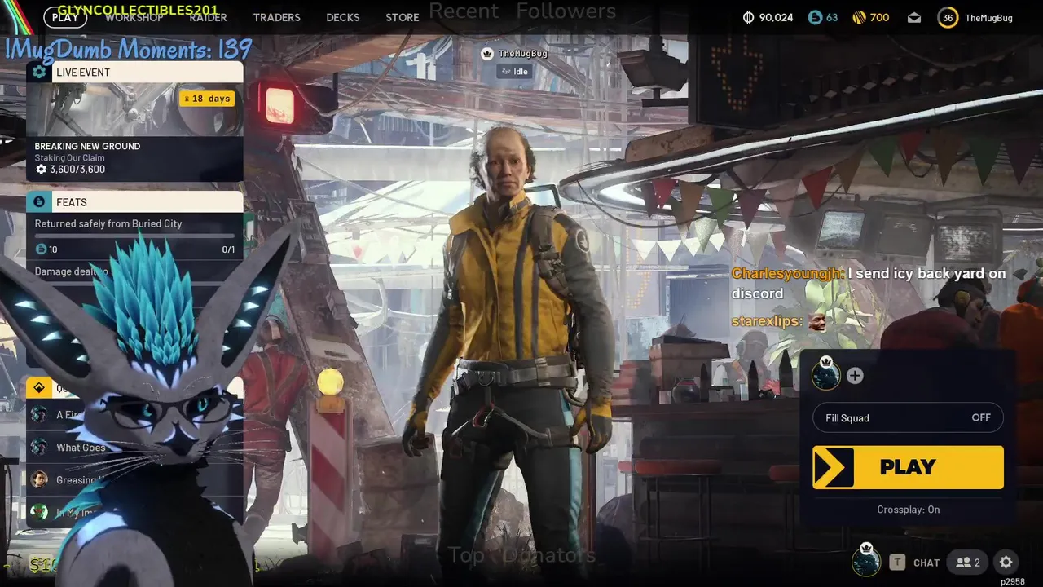The height and width of the screenshot is (587, 1043).
Task: Open the friends list showing 2
Action: (968, 563)
